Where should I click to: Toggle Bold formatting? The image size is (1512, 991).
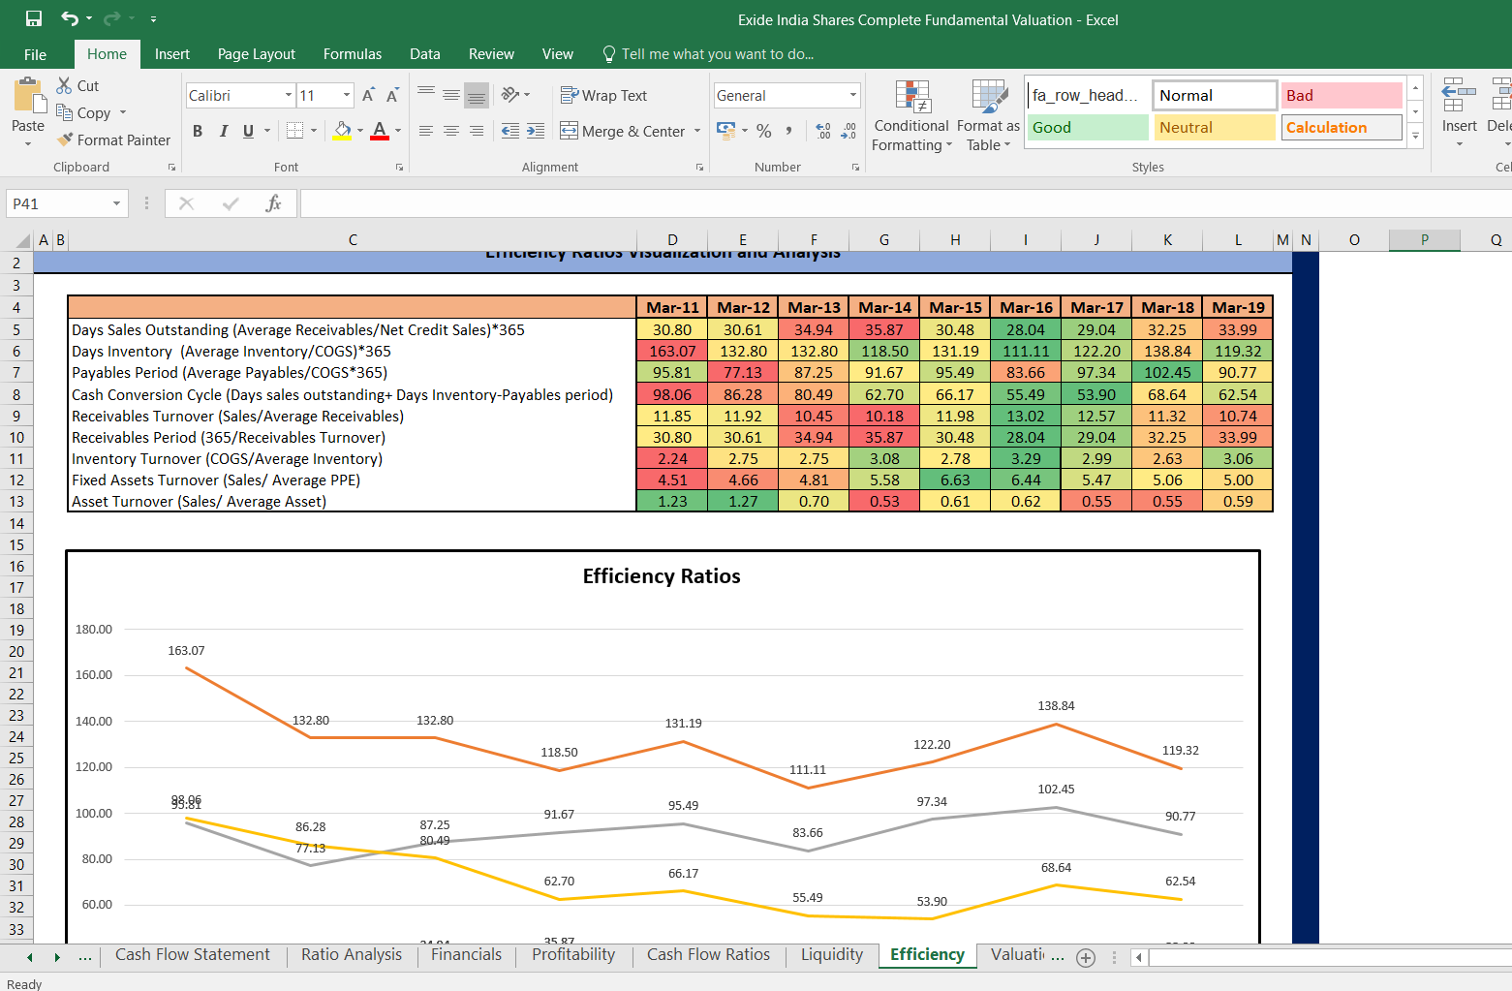coord(198,131)
